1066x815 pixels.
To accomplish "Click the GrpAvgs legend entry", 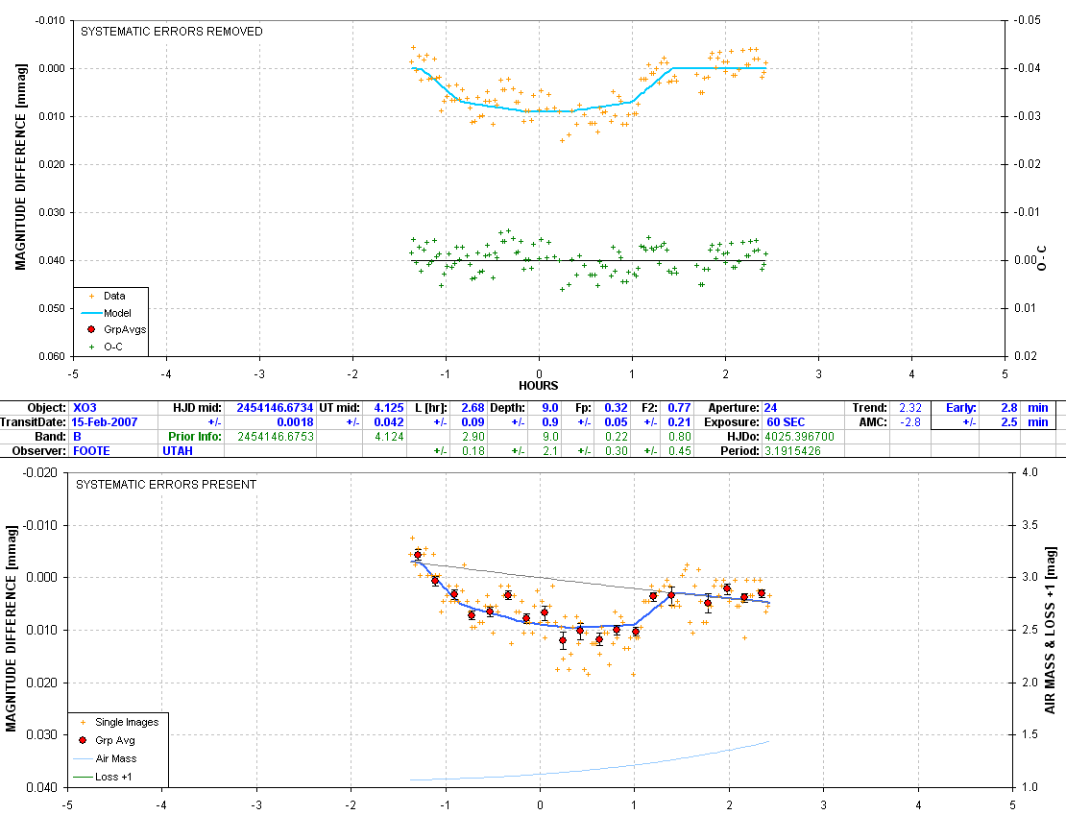I will [x=125, y=329].
